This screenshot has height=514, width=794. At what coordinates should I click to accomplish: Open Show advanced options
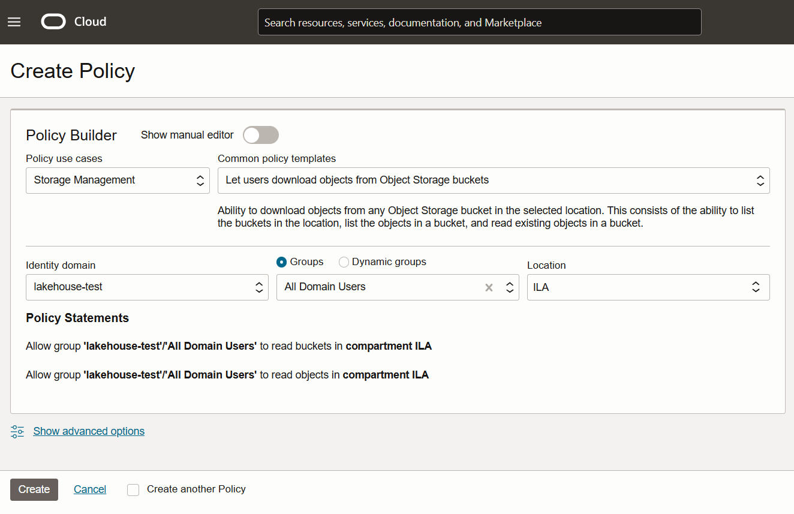click(88, 431)
